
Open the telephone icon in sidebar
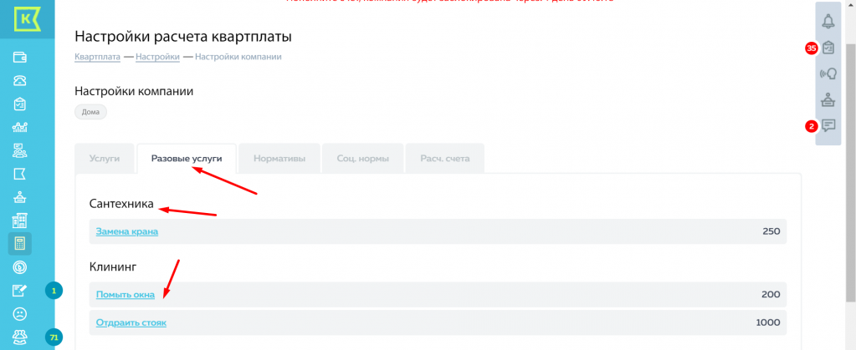pos(20,81)
